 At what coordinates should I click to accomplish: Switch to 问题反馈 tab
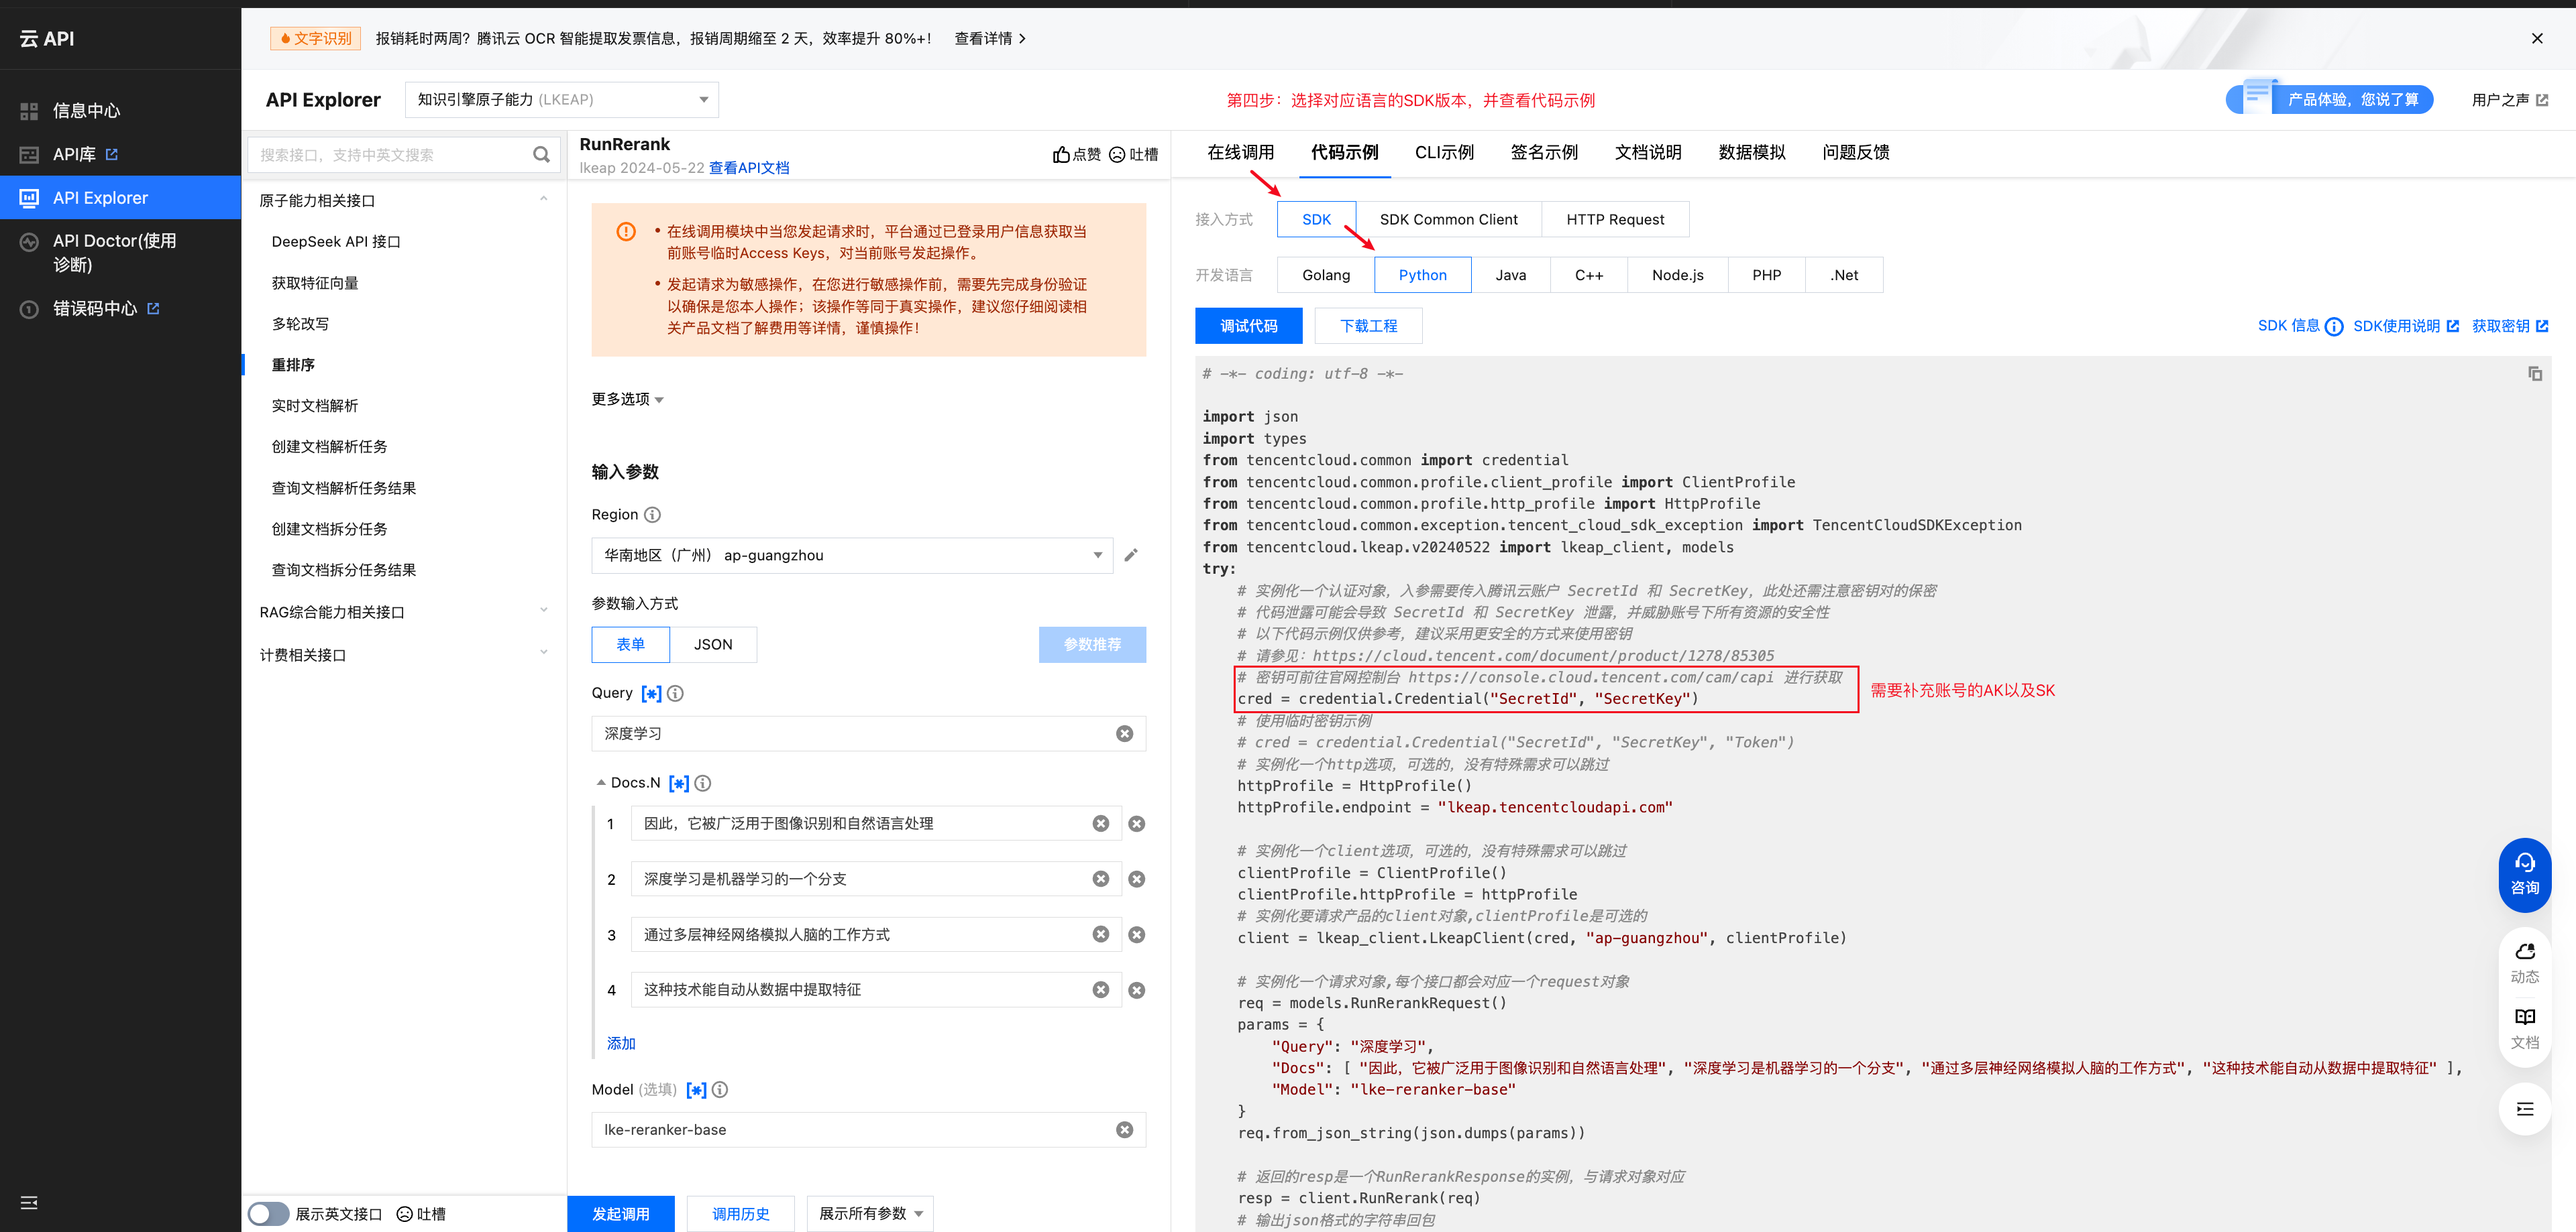coord(1855,153)
